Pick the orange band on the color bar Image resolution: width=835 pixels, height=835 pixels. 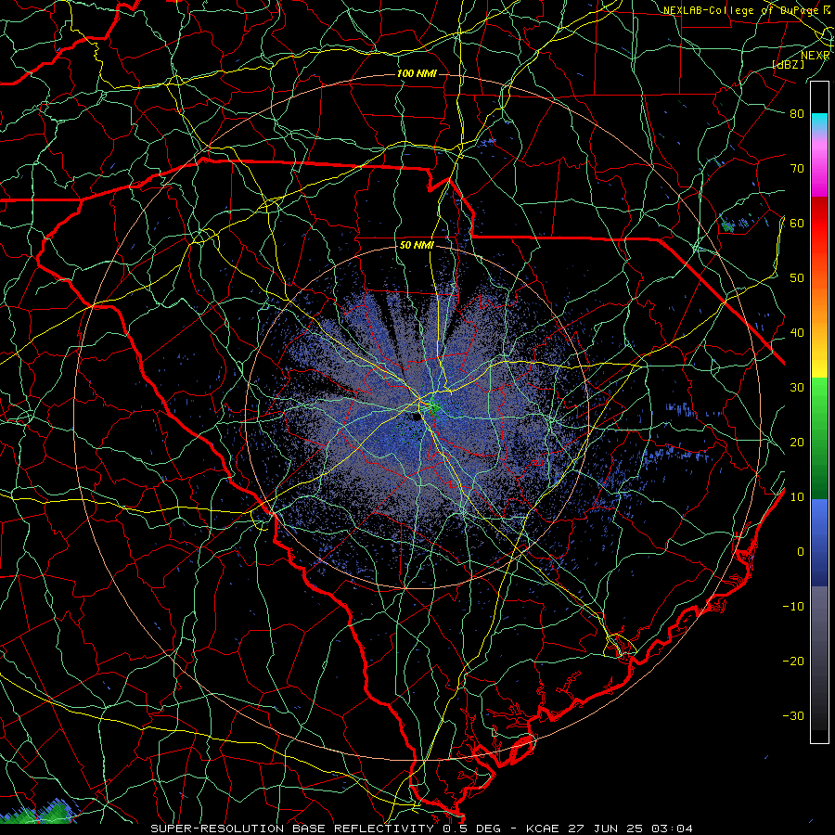[x=819, y=306]
